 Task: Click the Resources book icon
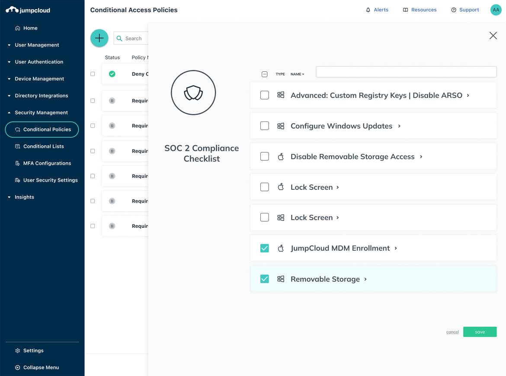[406, 10]
